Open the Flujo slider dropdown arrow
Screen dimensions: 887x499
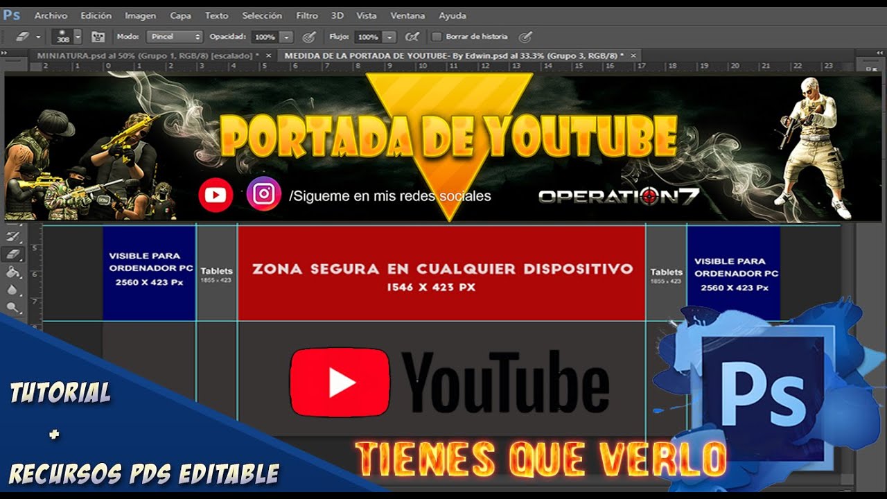click(x=389, y=37)
